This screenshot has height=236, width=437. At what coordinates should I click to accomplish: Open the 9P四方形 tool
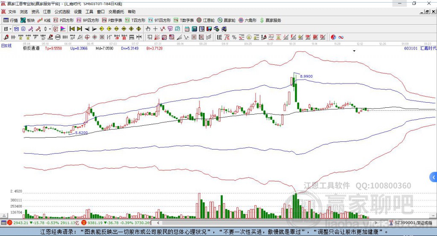(88, 20)
